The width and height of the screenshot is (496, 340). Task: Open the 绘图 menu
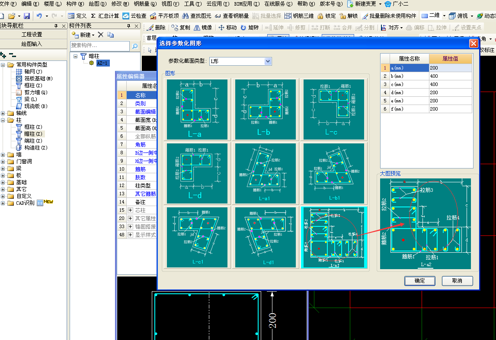point(97,4)
